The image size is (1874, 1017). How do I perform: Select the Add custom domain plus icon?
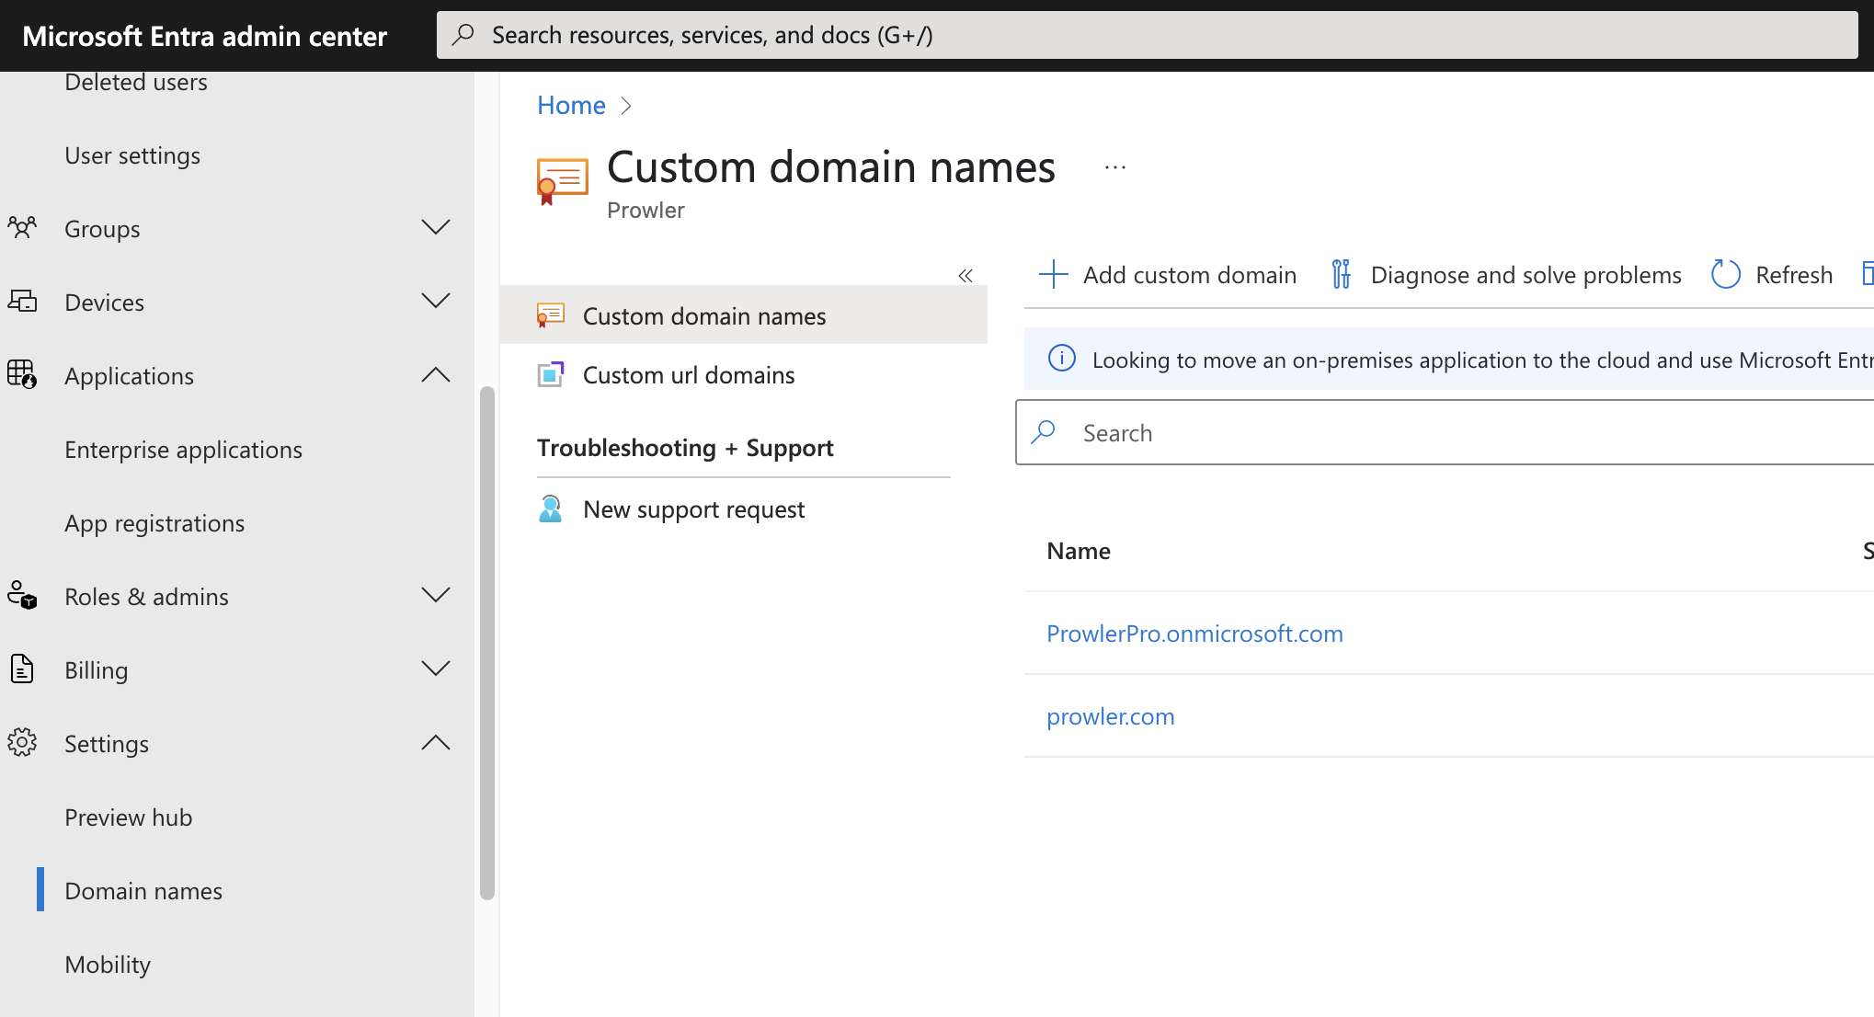point(1052,274)
